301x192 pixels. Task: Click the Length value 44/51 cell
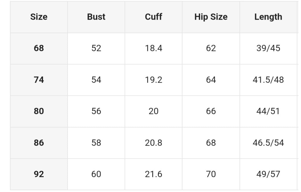pyautogui.click(x=268, y=111)
